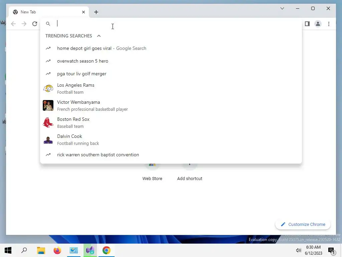Screen dimensions: 342x257
Task: Open the tab search dropdown arrow
Action: tap(282, 8)
